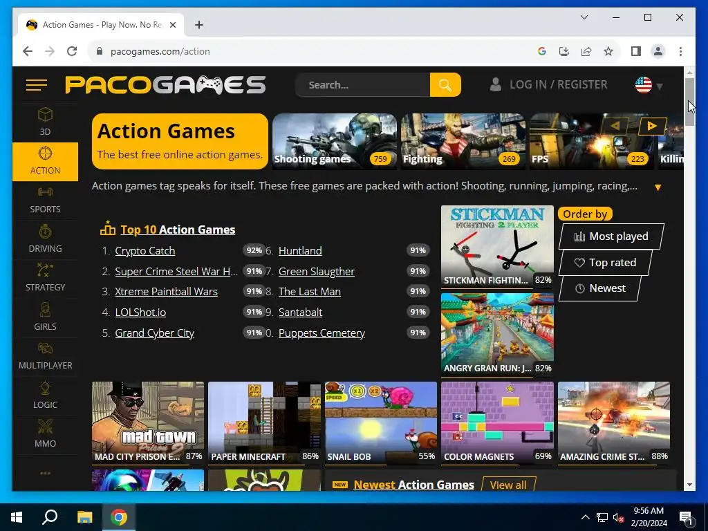Image resolution: width=708 pixels, height=531 pixels.
Task: Open the US flag language dropdown
Action: click(x=649, y=85)
